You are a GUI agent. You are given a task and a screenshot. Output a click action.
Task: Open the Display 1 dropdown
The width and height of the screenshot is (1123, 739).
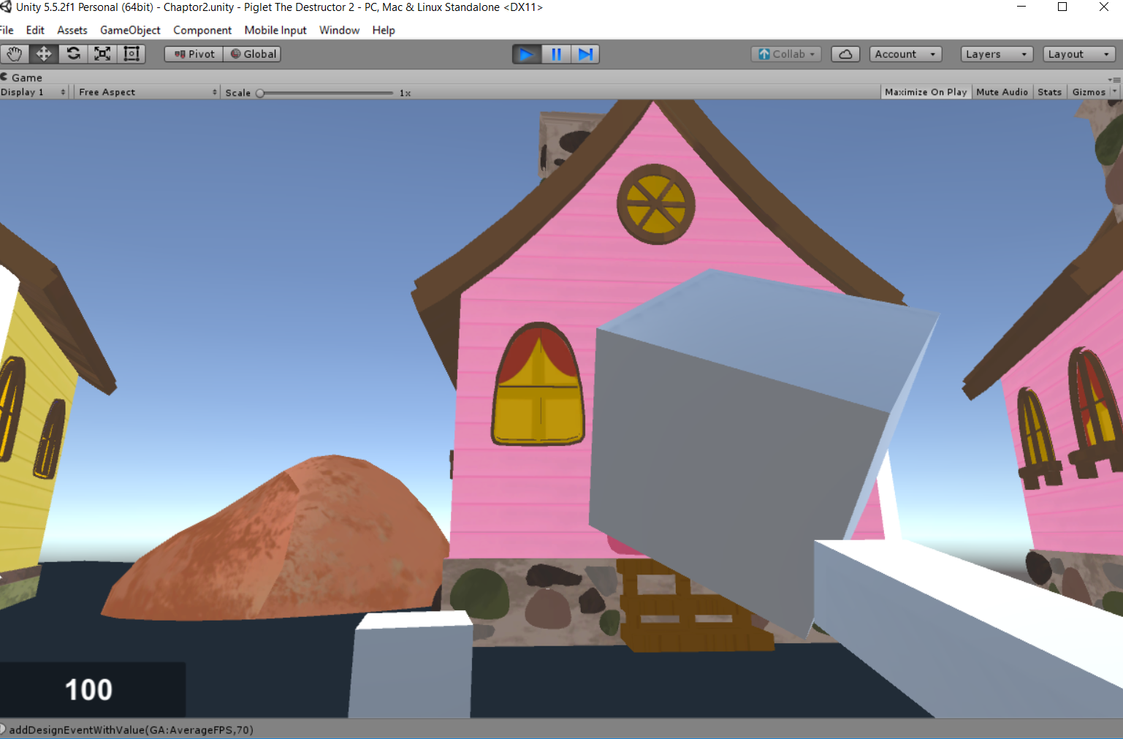[34, 92]
